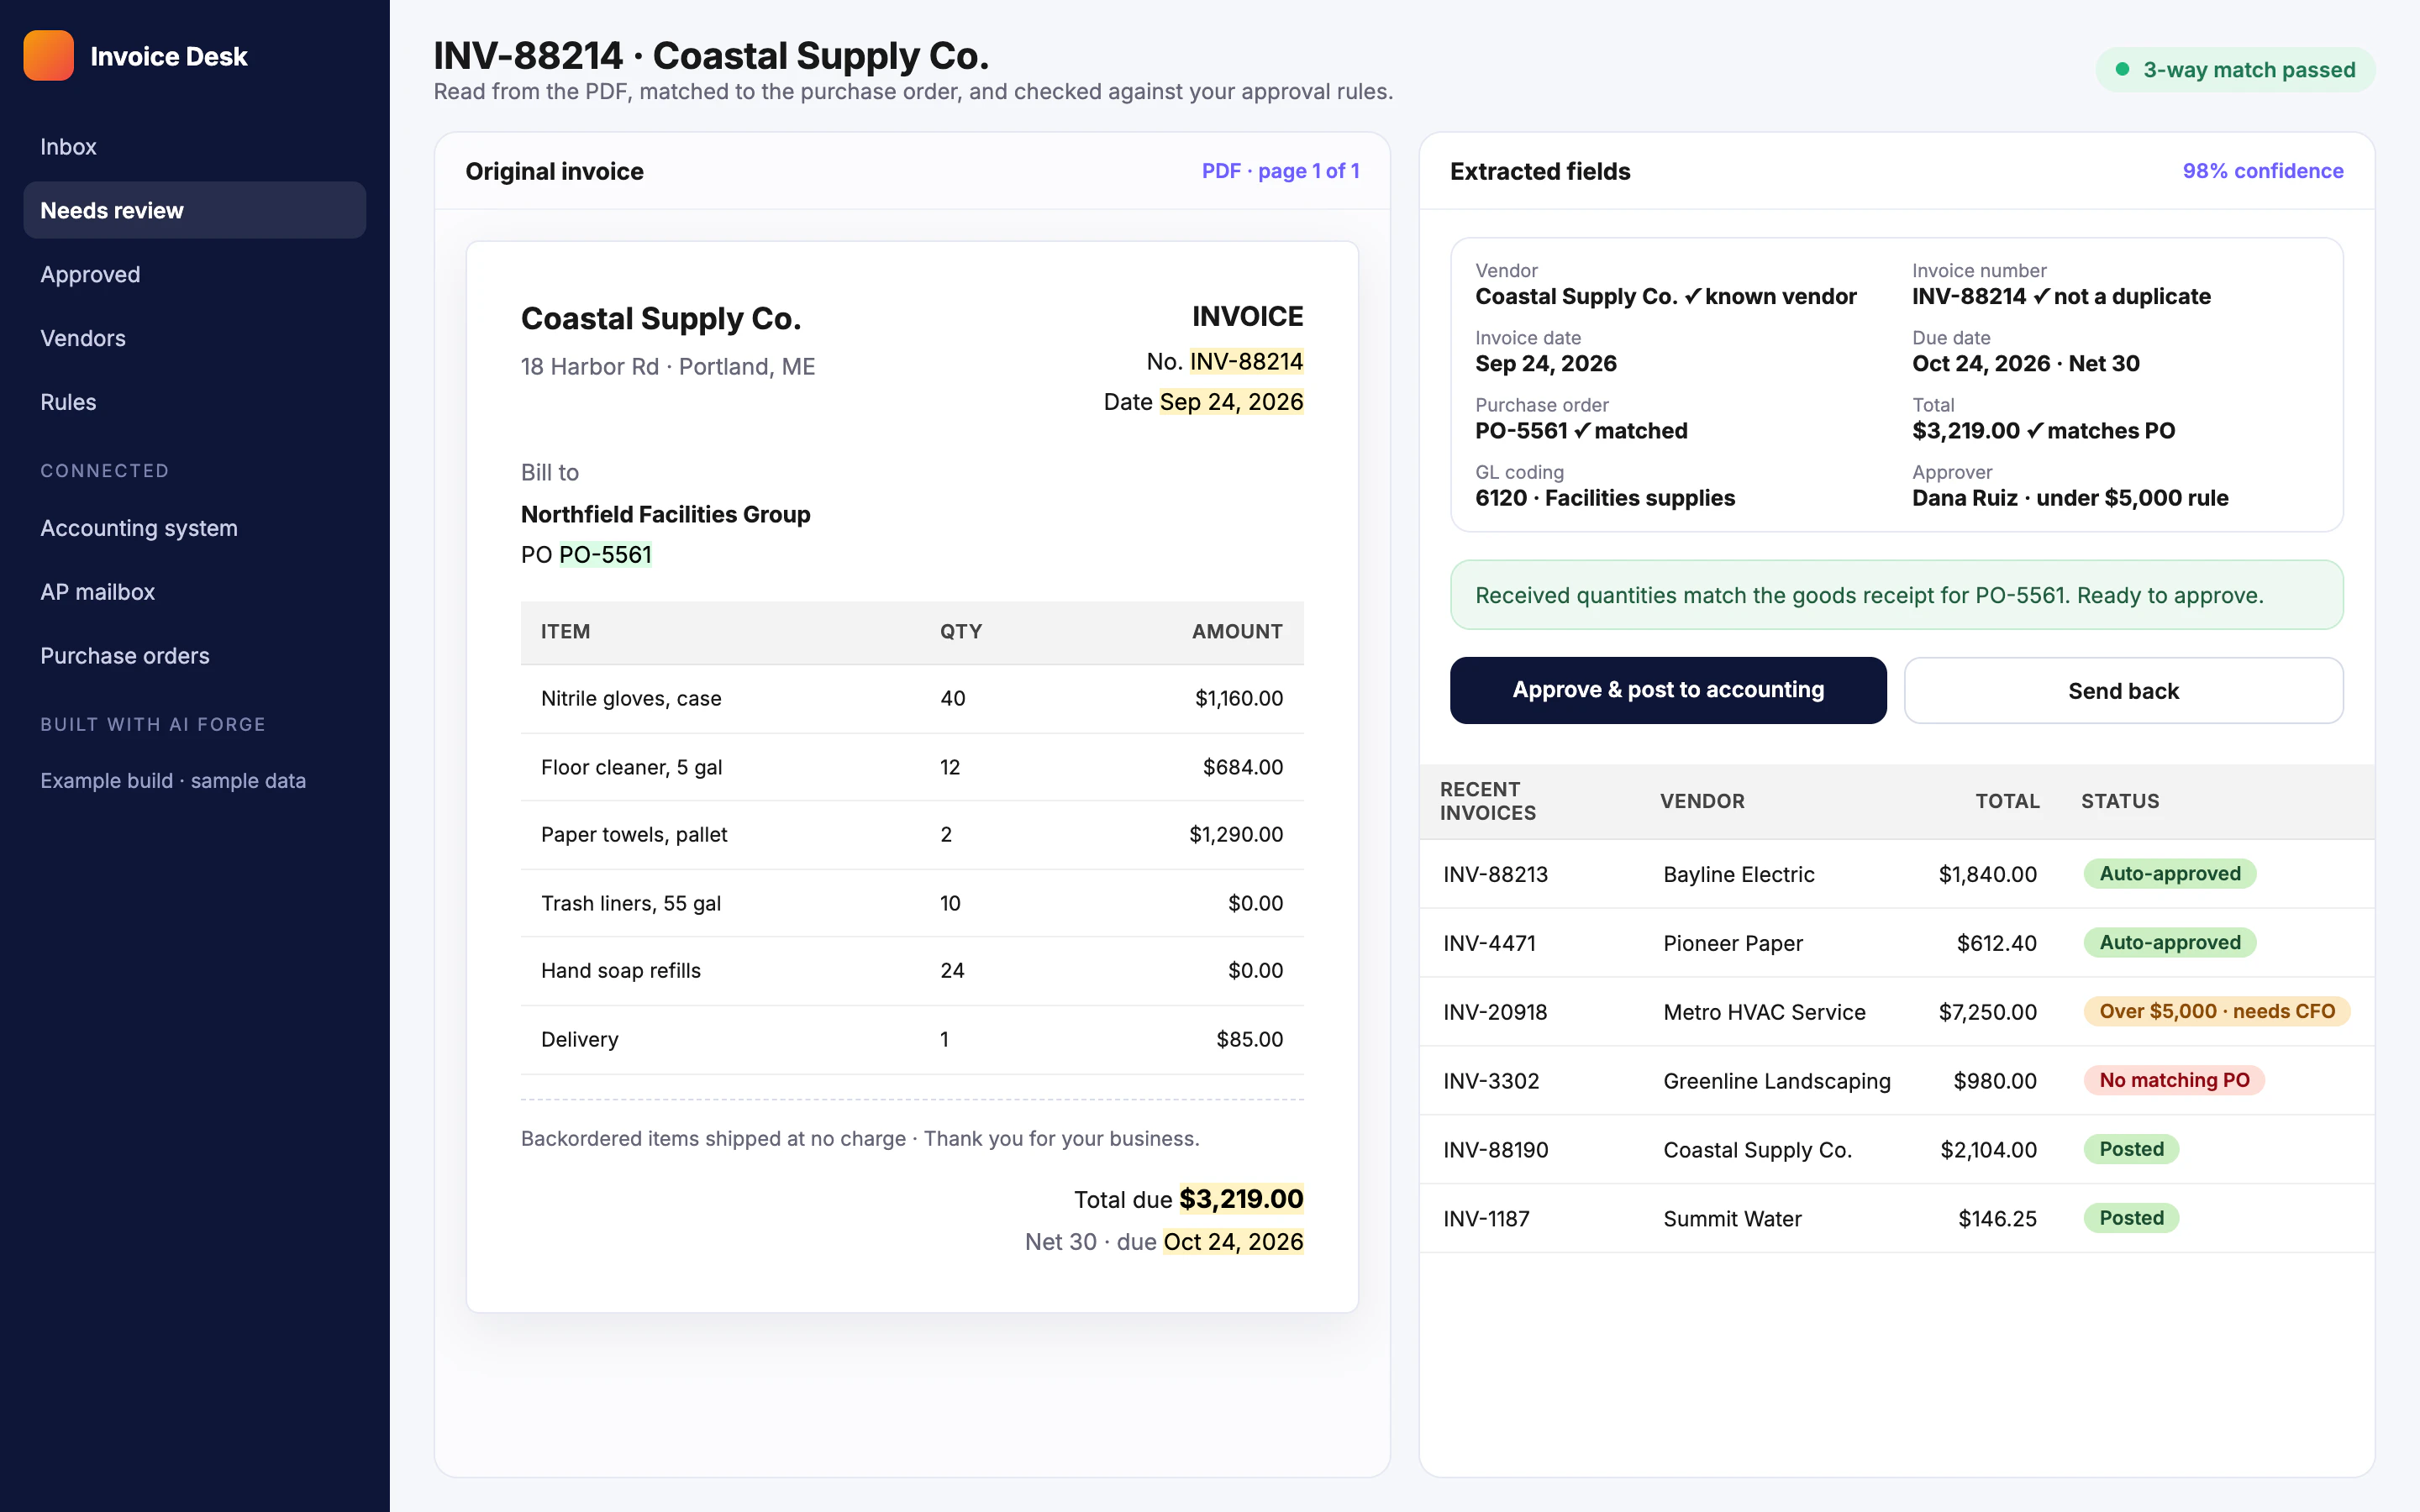The image size is (2420, 1512).
Task: Open Accounting system connection
Action: (x=195, y=528)
